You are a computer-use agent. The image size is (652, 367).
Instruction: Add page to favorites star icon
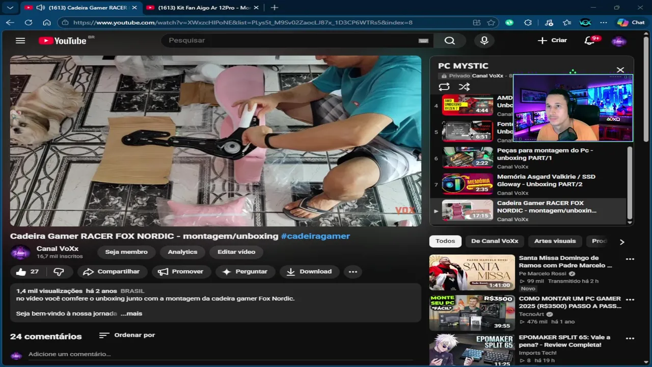coord(491,22)
